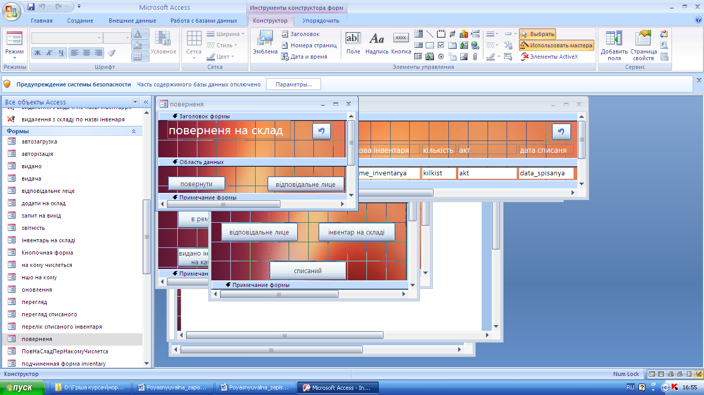
Task: Open the Главная tab
Action: click(41, 21)
